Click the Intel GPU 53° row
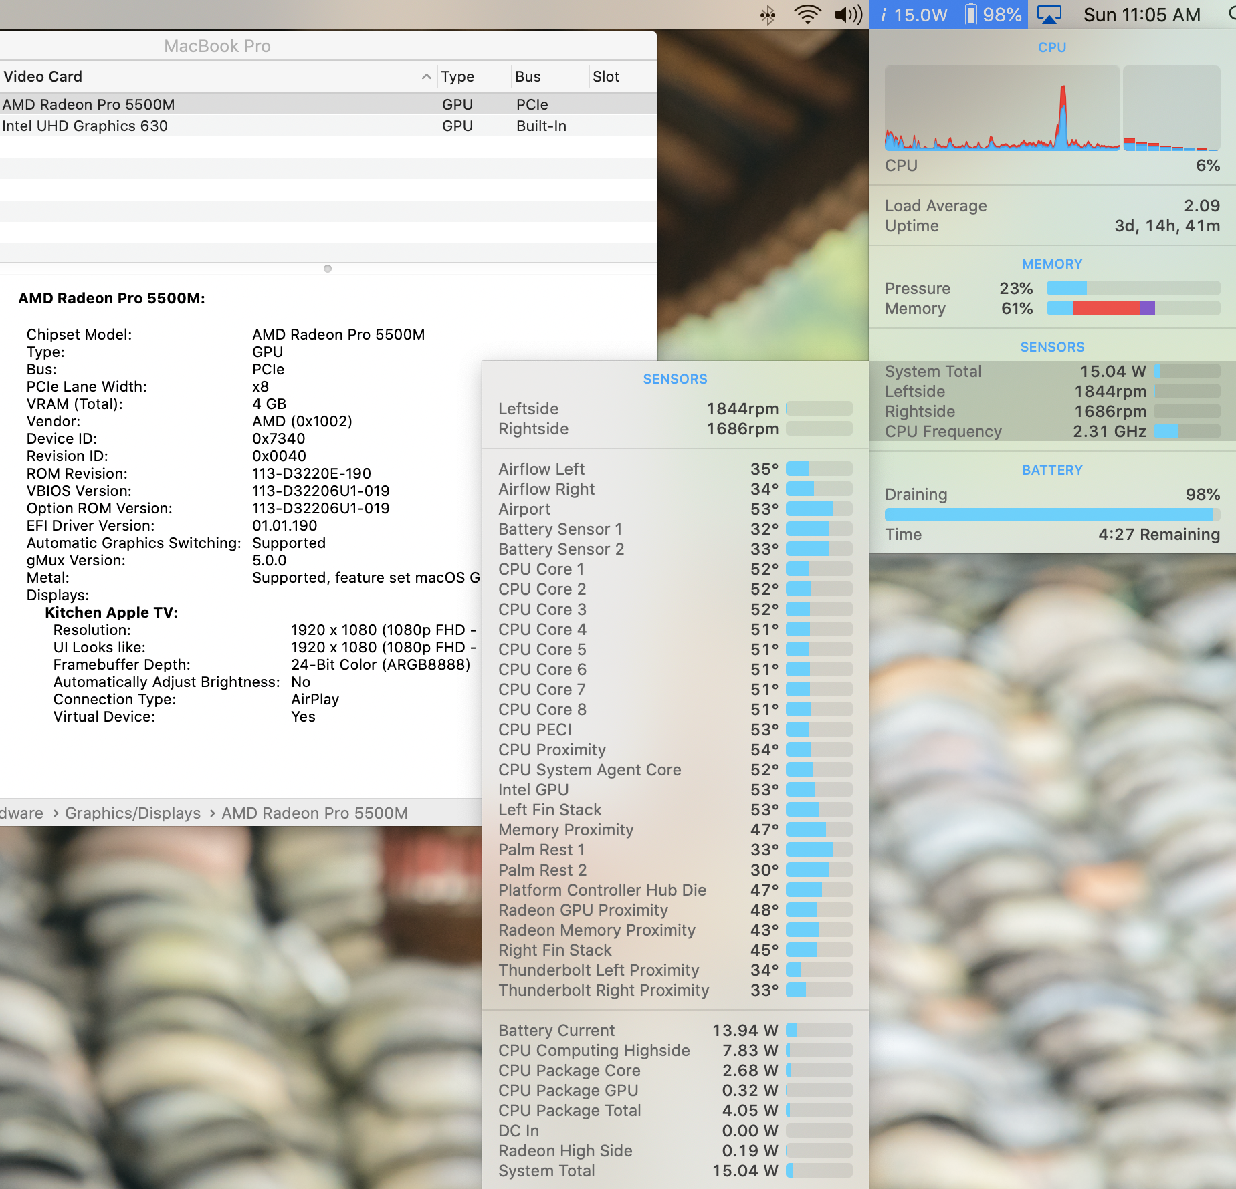This screenshot has width=1236, height=1189. [675, 789]
